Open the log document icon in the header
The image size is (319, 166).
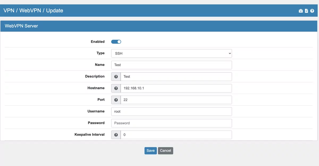click(306, 11)
